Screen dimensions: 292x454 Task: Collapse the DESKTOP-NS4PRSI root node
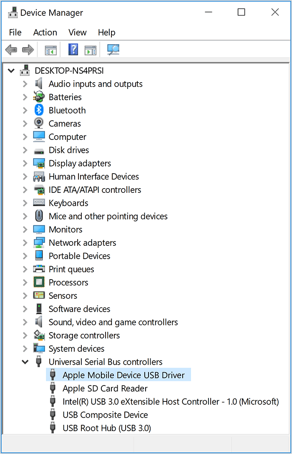11,71
